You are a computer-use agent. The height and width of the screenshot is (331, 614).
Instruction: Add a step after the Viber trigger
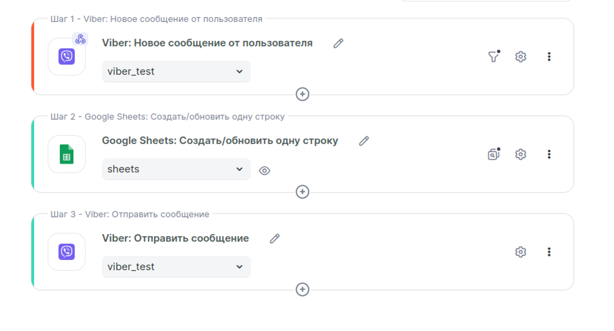coord(302,94)
